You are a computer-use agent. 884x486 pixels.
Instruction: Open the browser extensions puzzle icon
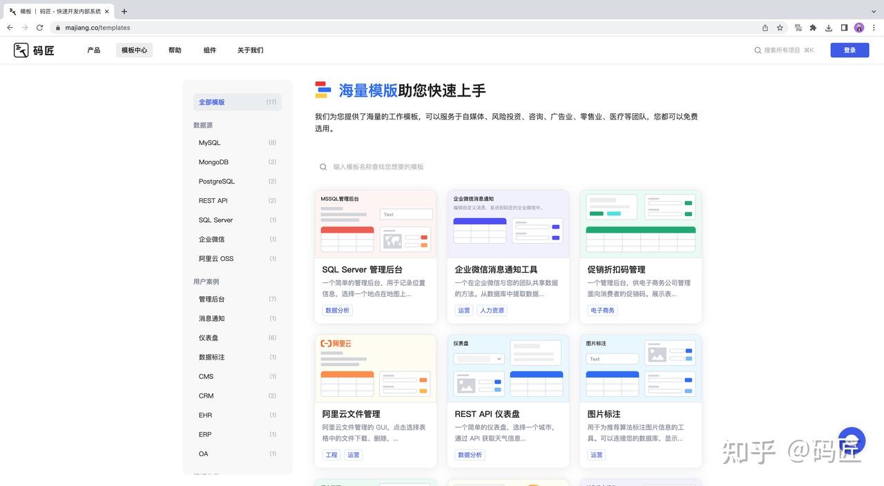tap(813, 28)
